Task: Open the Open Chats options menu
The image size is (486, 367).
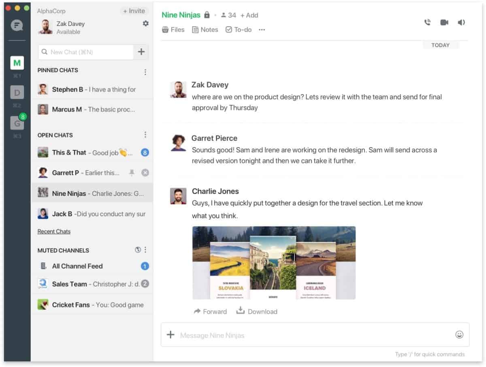Action: coord(145,134)
